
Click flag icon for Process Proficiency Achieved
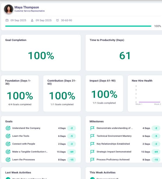[92, 160]
